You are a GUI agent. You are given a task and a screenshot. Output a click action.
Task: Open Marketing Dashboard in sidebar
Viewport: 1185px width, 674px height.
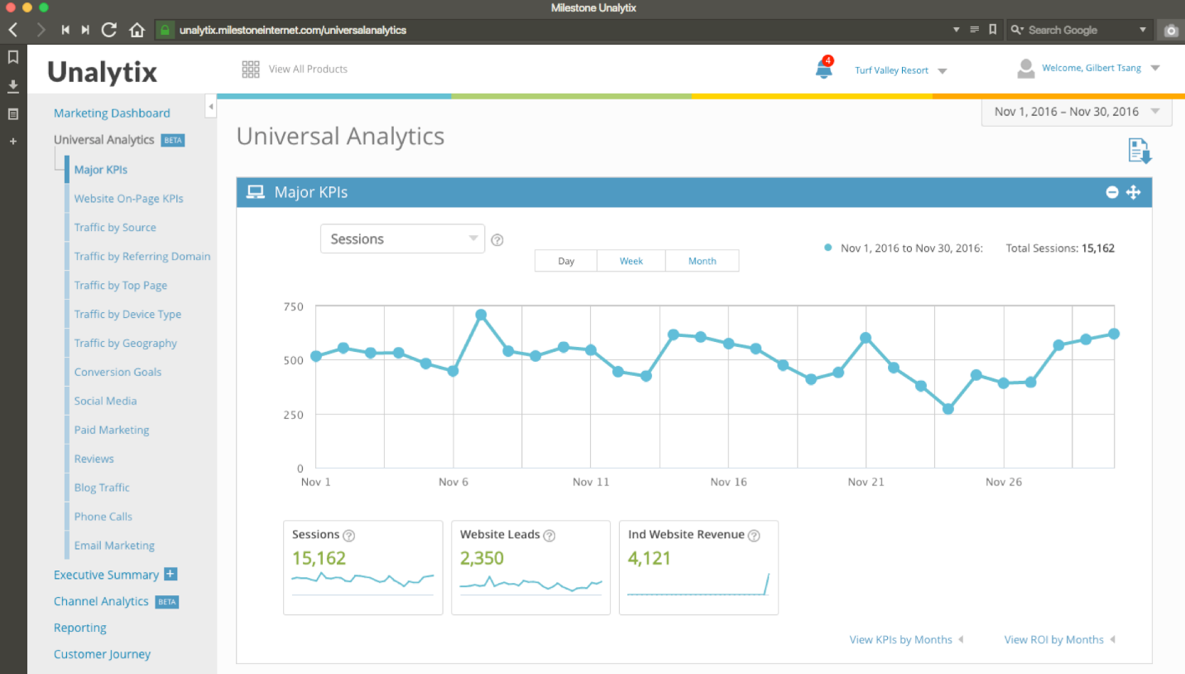click(112, 113)
